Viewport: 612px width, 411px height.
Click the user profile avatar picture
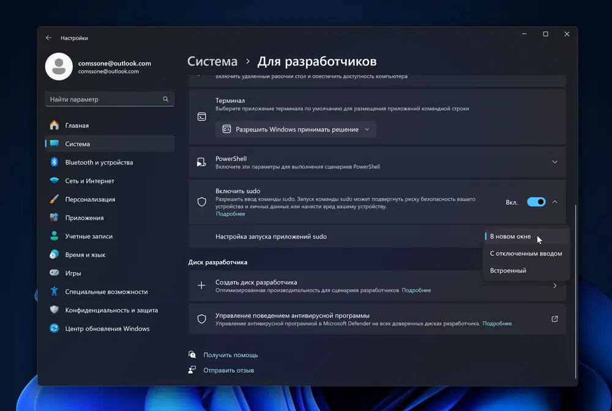pos(59,67)
